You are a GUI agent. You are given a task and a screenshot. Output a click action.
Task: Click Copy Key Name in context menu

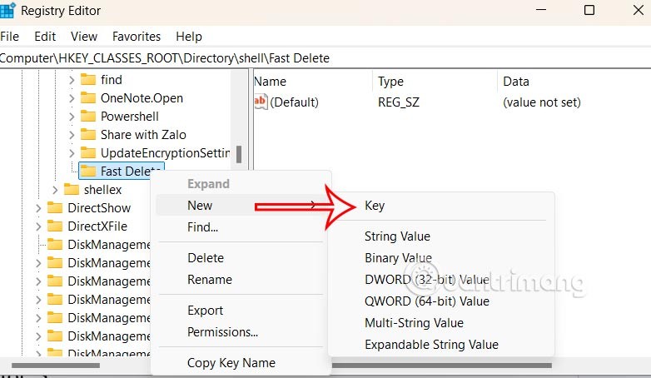coord(231,363)
